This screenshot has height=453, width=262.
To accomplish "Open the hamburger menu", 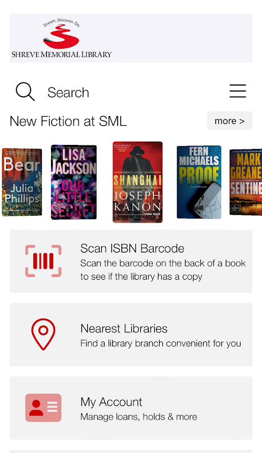I will point(238,91).
